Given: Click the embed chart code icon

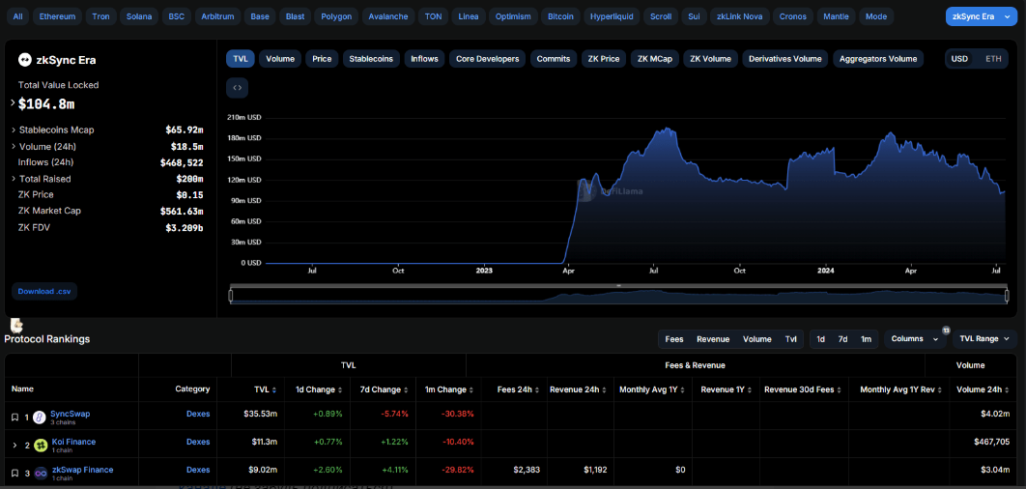Looking at the screenshot, I should tap(237, 88).
